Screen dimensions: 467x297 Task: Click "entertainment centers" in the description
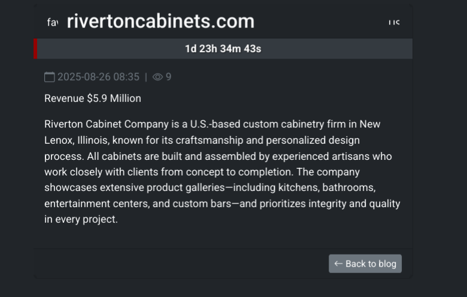click(x=96, y=204)
